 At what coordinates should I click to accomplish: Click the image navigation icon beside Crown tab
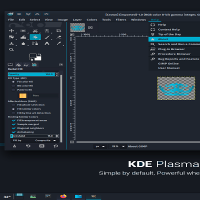tap(90, 27)
